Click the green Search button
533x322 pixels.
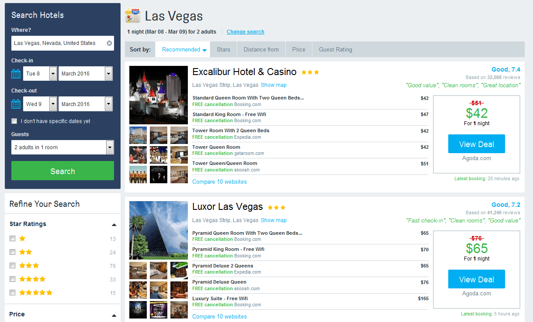[62, 171]
